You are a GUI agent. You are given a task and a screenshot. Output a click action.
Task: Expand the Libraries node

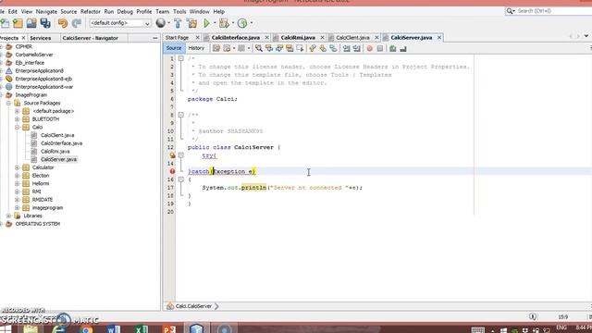(8, 216)
